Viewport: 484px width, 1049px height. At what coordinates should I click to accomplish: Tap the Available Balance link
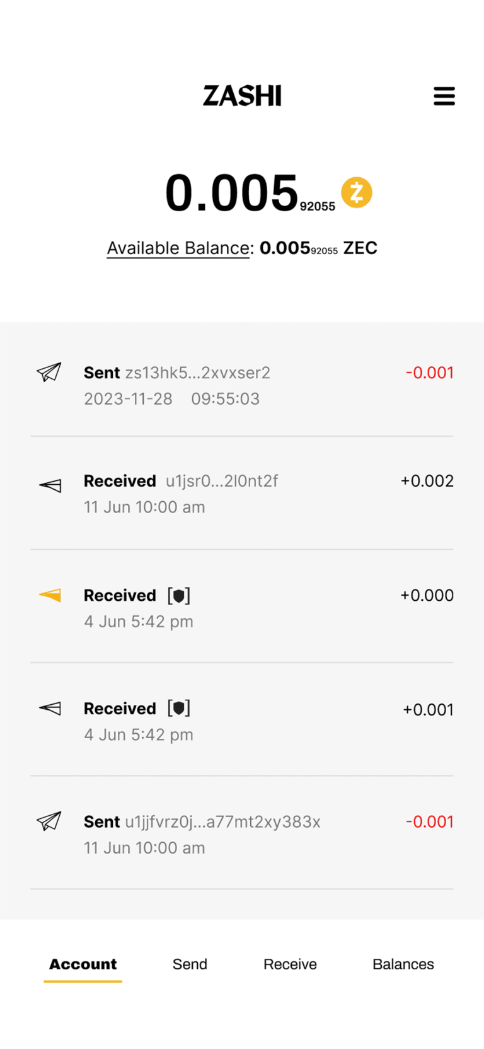coord(178,248)
